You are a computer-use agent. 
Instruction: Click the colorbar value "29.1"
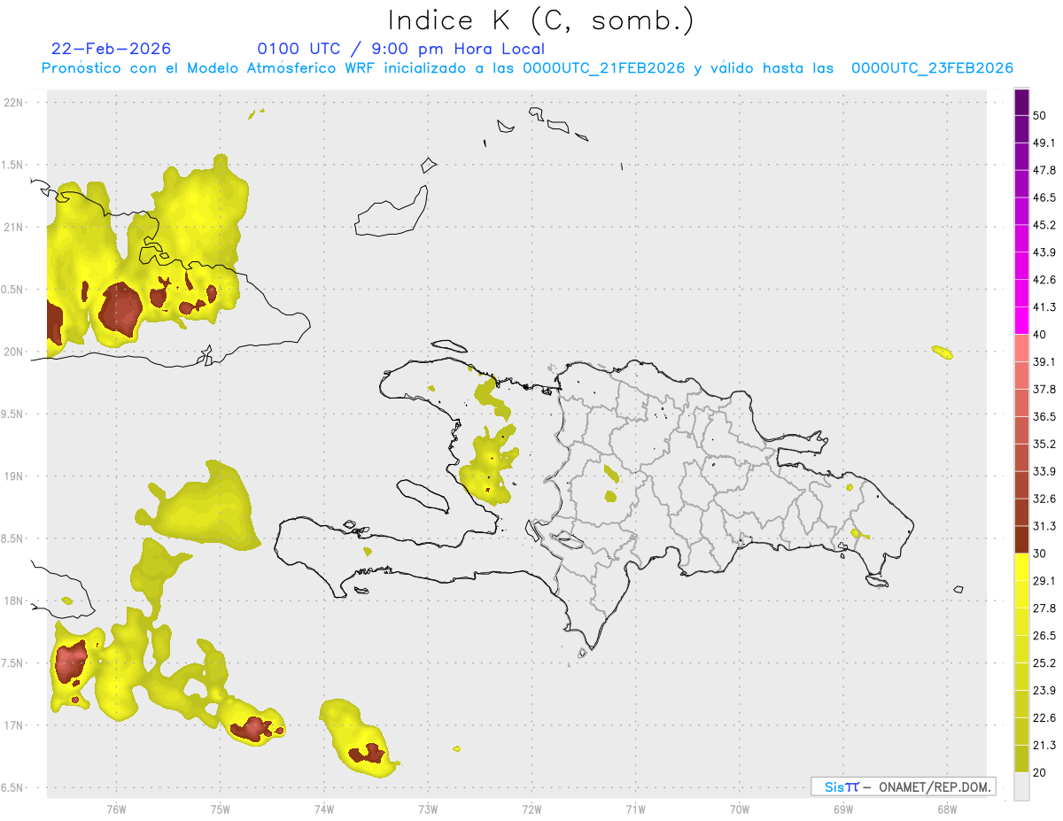coord(1044,581)
